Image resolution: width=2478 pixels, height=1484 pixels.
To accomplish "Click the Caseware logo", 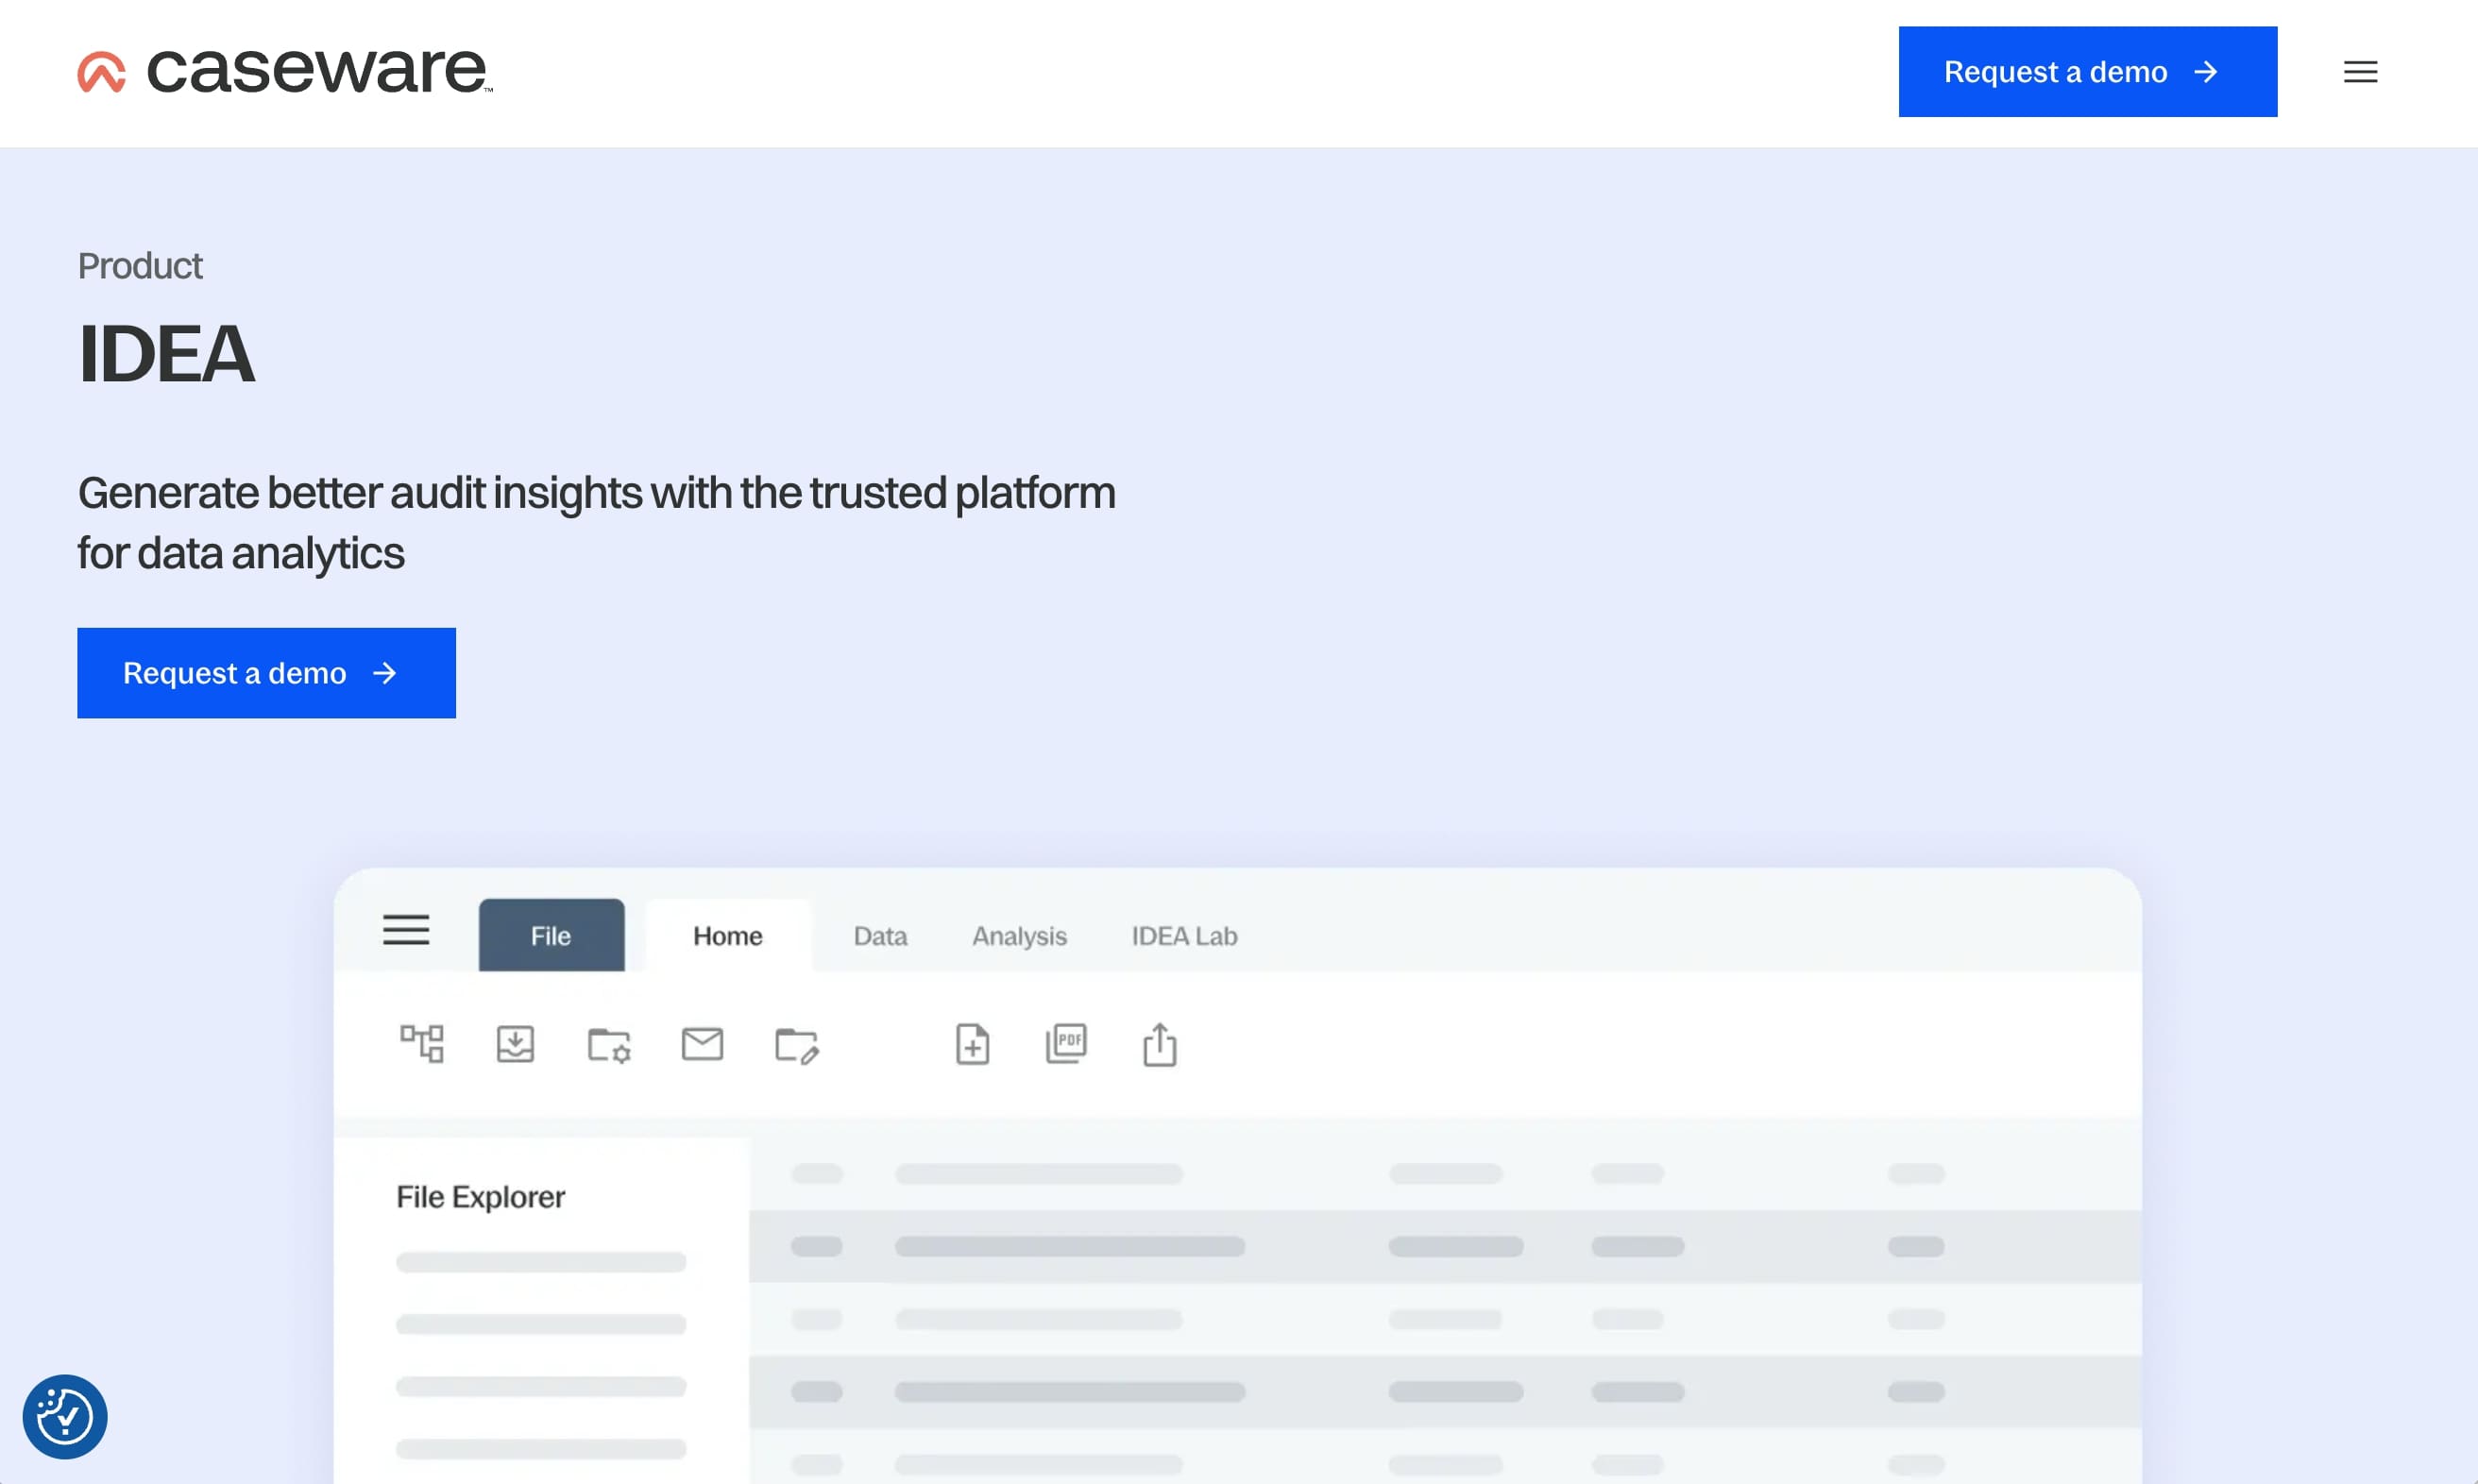I will pyautogui.click(x=285, y=72).
